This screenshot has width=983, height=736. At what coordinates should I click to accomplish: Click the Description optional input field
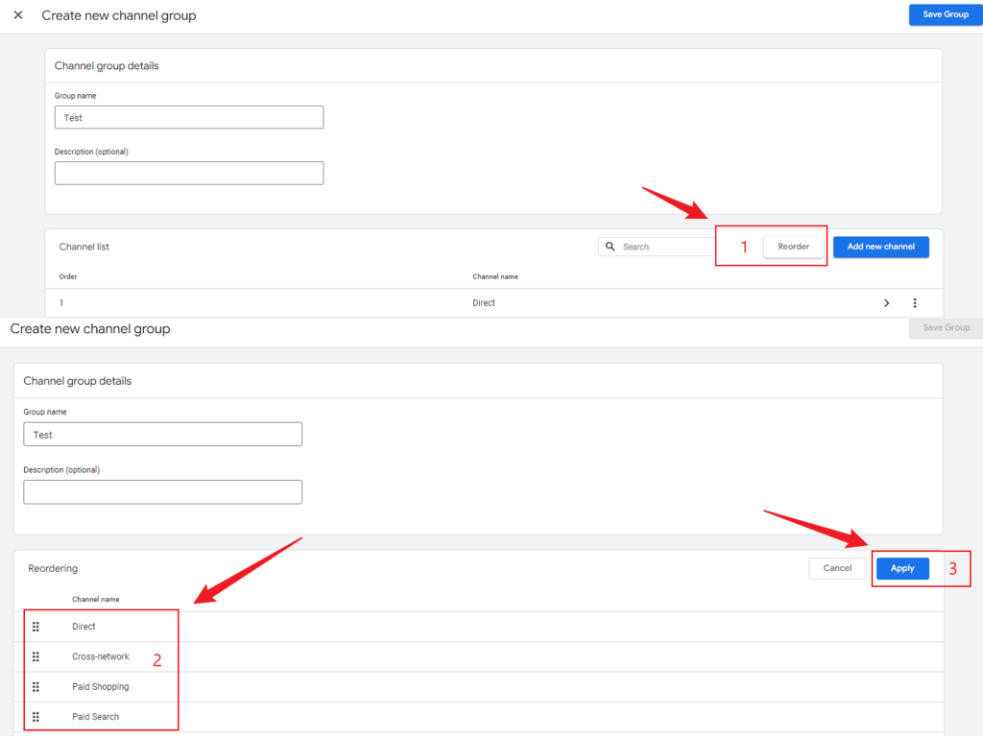tap(188, 173)
